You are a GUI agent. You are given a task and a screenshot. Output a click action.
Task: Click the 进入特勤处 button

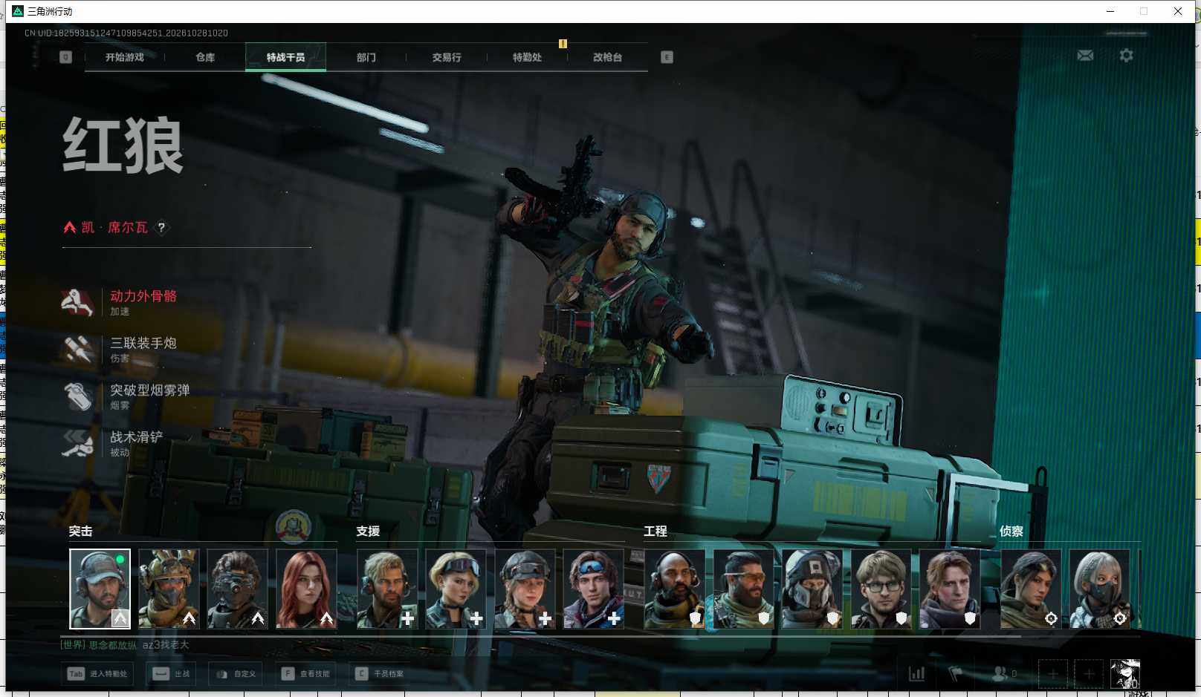(x=98, y=674)
